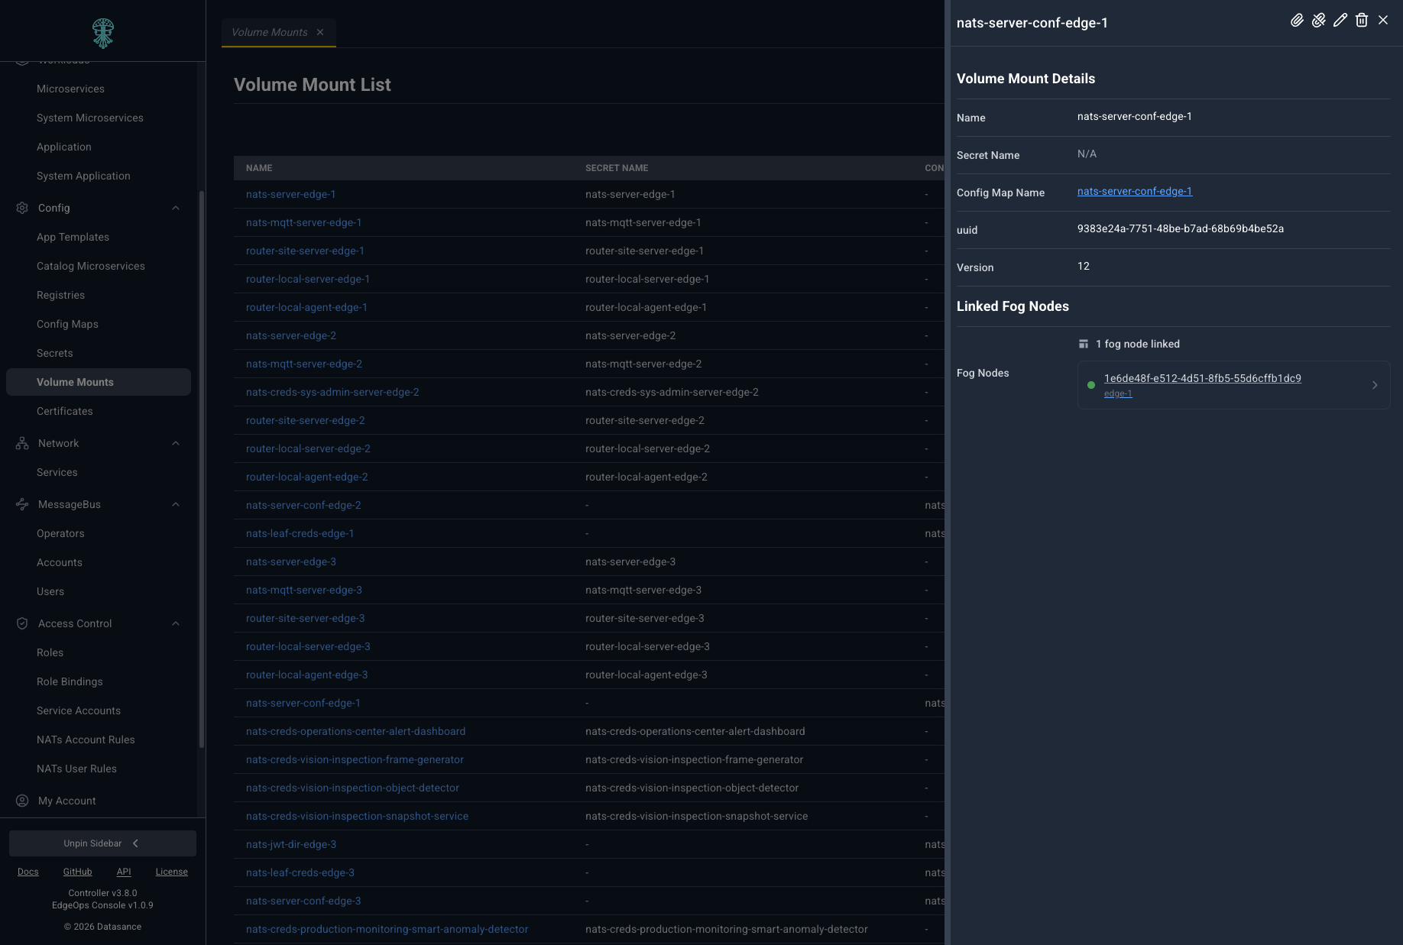Viewport: 1403px width, 945px height.
Task: Open System Microservices in the sidebar
Action: click(x=90, y=118)
